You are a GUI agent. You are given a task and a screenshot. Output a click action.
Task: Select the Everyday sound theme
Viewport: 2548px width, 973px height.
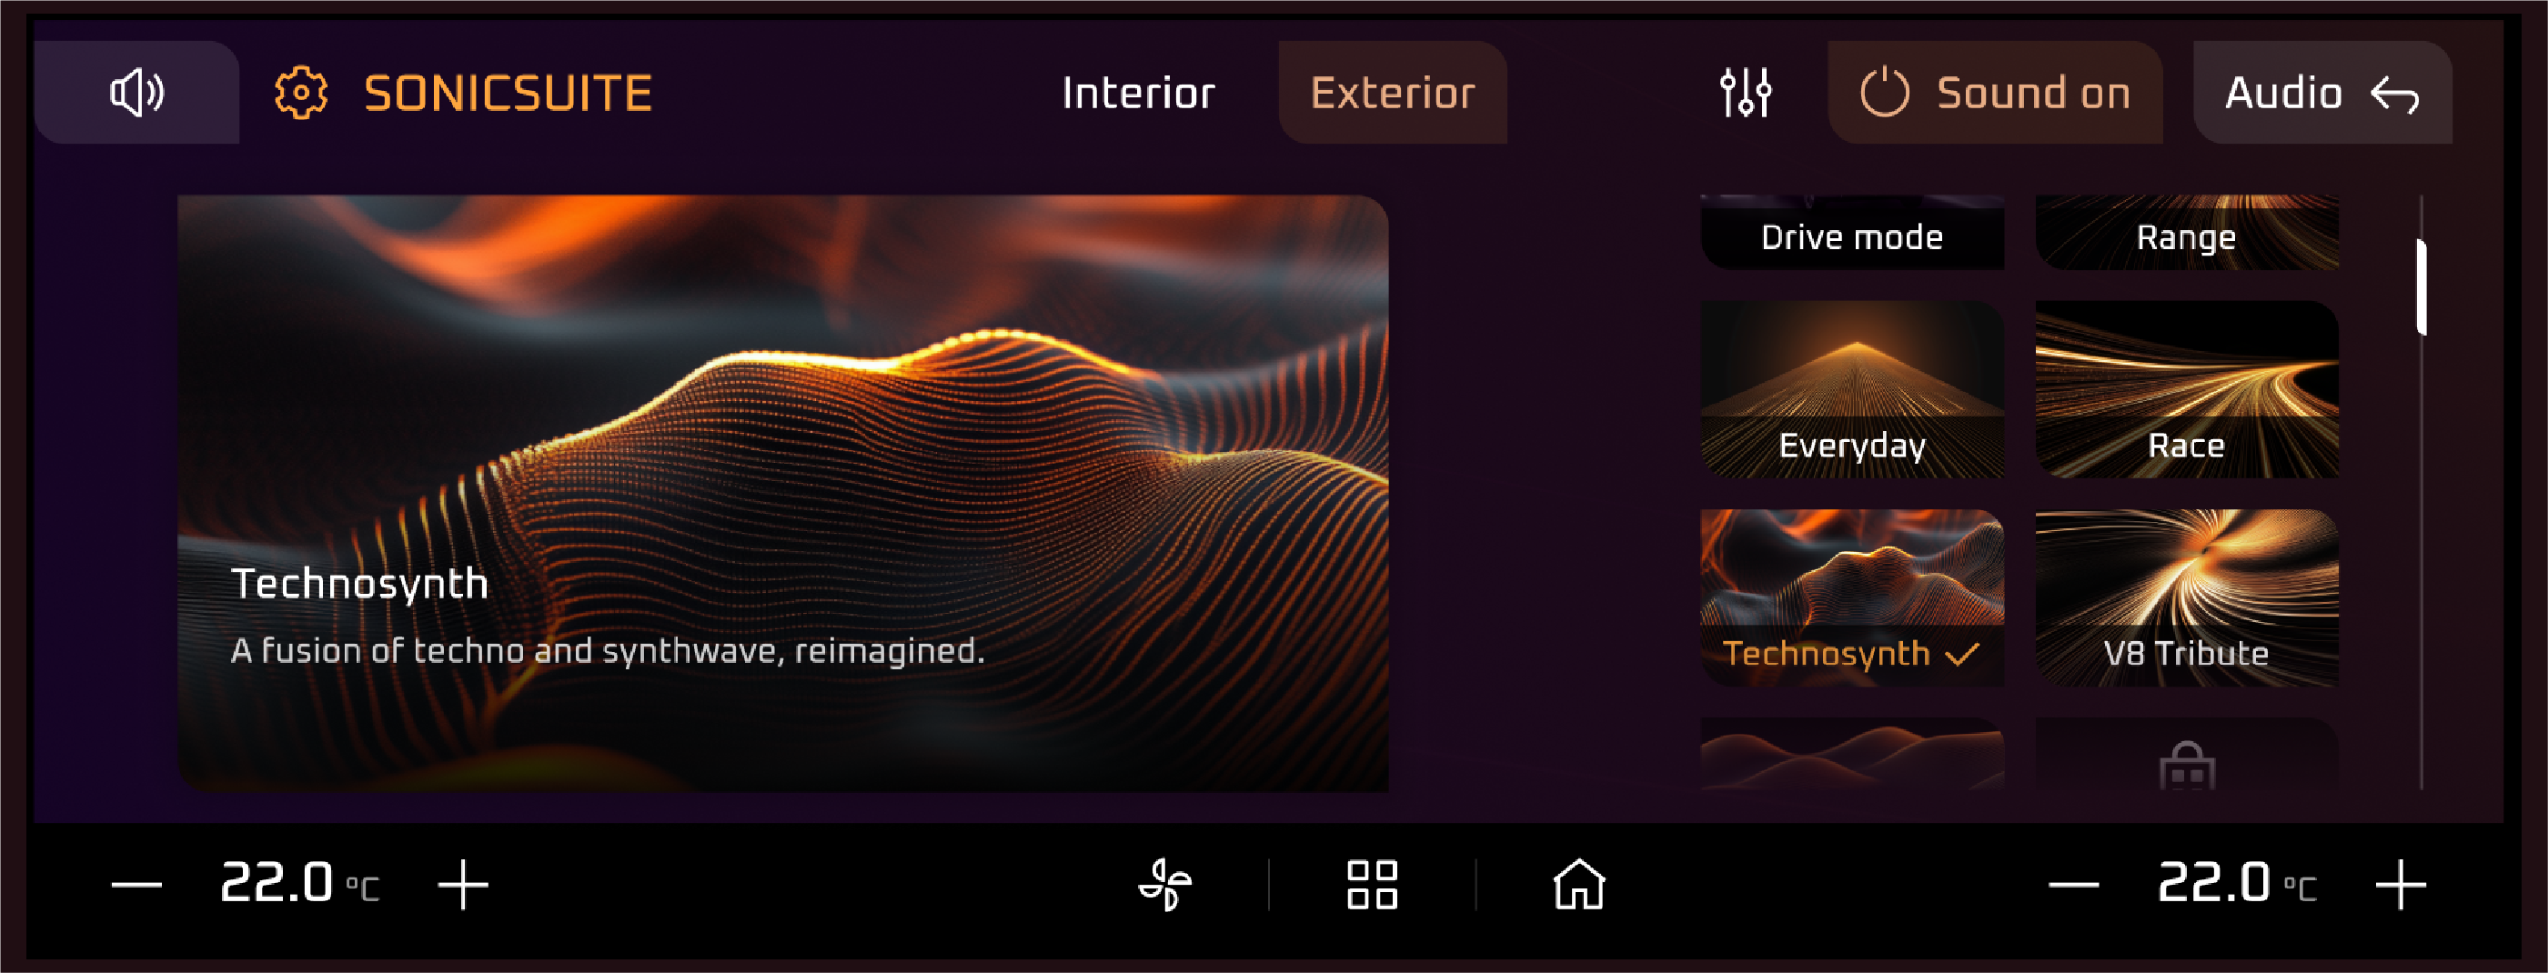pos(1853,389)
